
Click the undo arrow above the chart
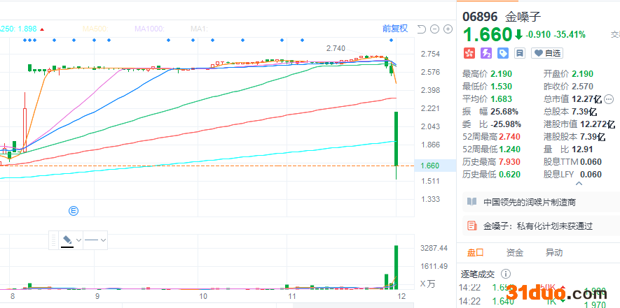pyautogui.click(x=421, y=29)
